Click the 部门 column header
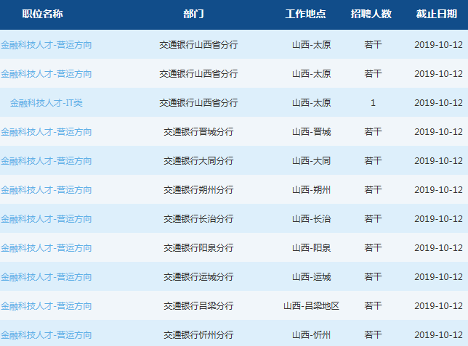This screenshot has height=346, width=468. point(193,15)
